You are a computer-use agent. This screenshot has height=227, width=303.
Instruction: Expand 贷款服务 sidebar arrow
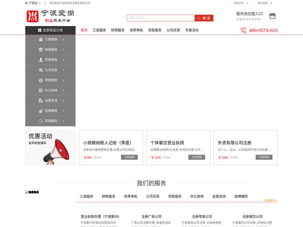pyautogui.click(x=63, y=80)
